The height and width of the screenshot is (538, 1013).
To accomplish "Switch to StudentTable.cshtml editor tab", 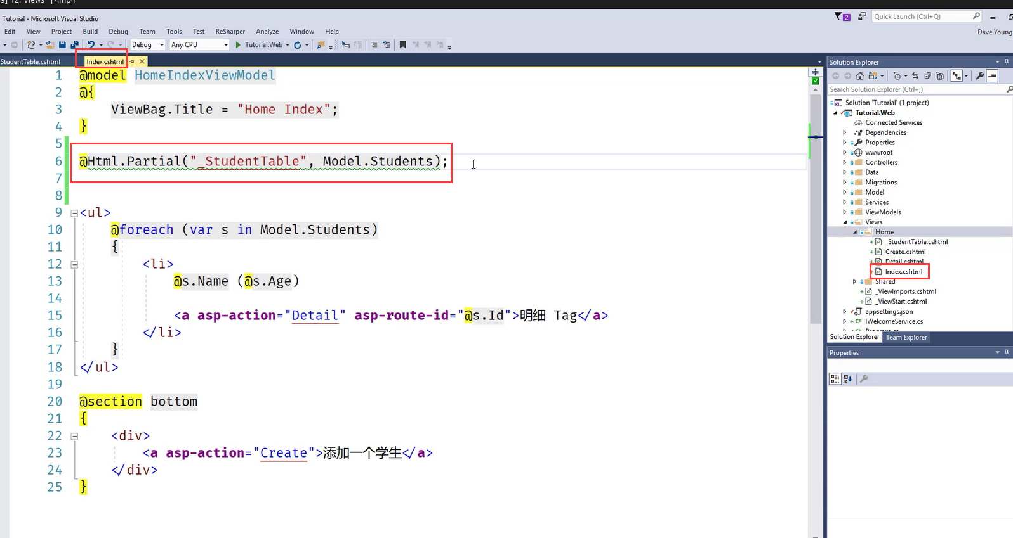I will 30,61.
